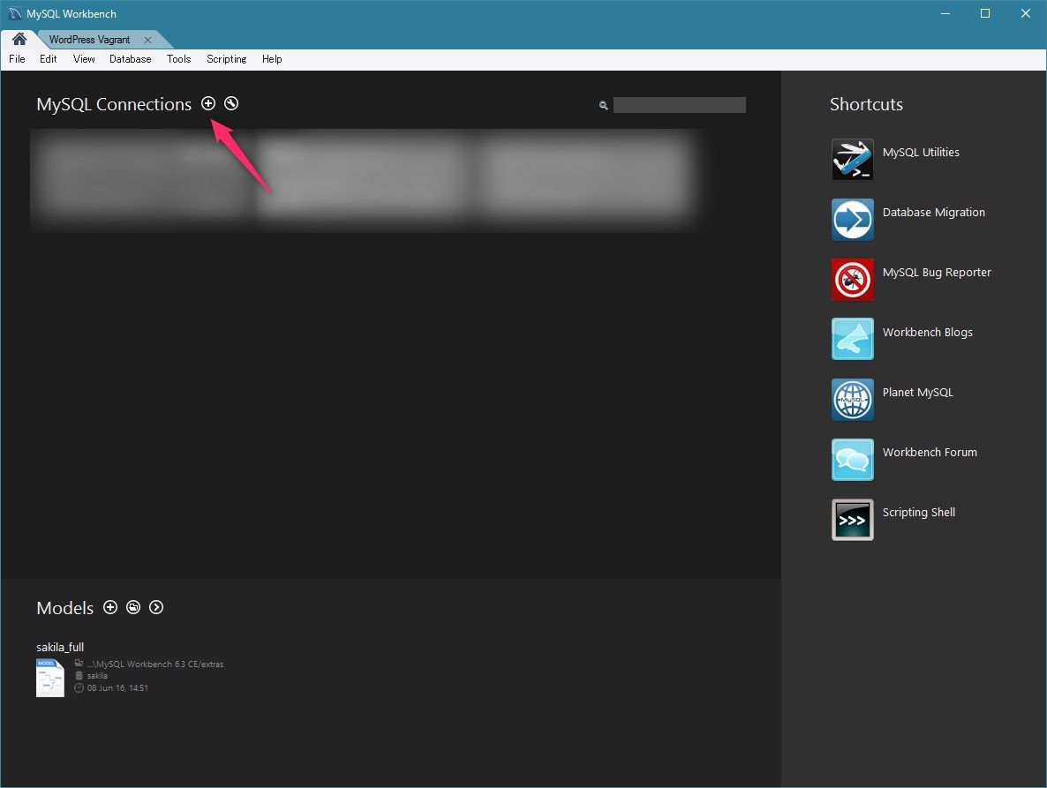1047x788 pixels.
Task: Open the manage connections wrench icon
Action: [x=231, y=103]
